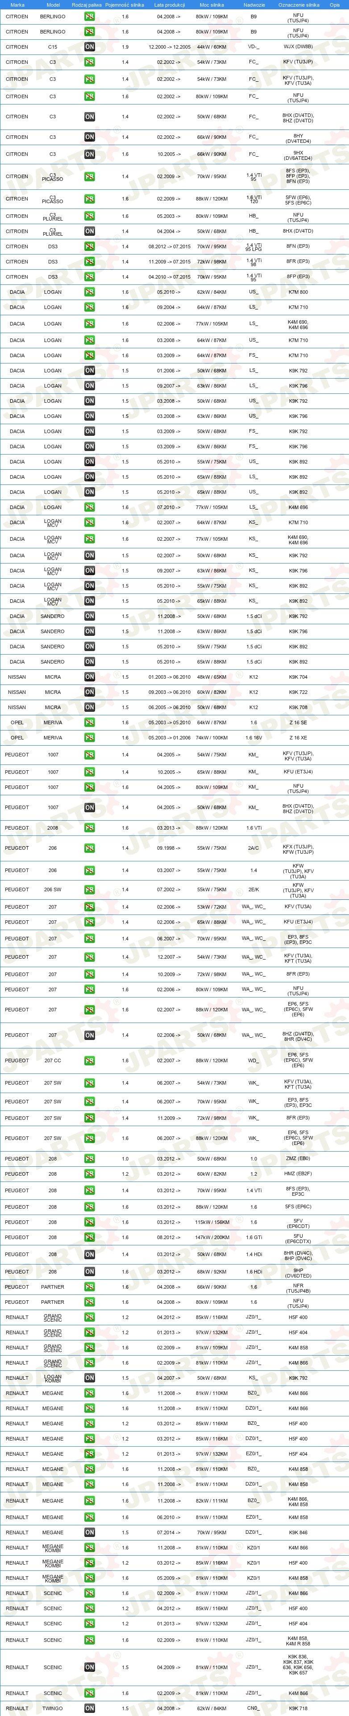Click the diesel icon in Renault Logan Kombi row
The image size is (349, 1716).
point(89,1378)
